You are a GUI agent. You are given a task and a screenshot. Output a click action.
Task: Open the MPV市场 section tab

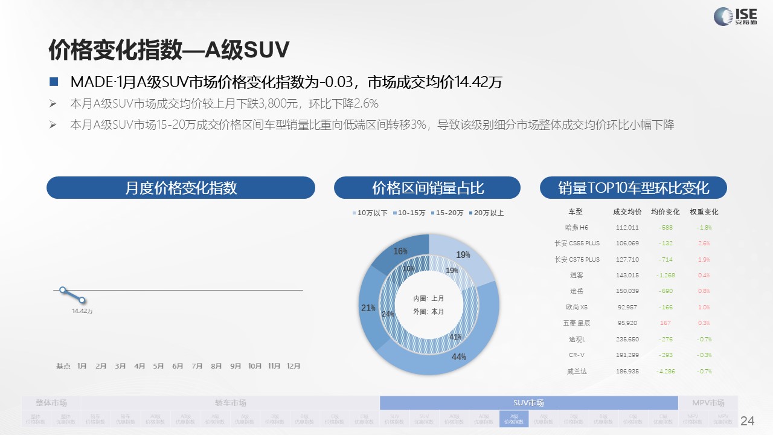pos(708,403)
